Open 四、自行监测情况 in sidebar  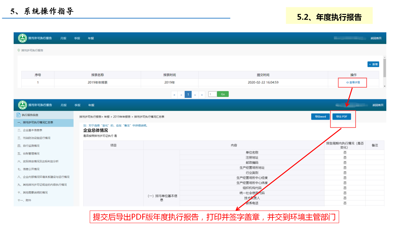tap(29, 146)
